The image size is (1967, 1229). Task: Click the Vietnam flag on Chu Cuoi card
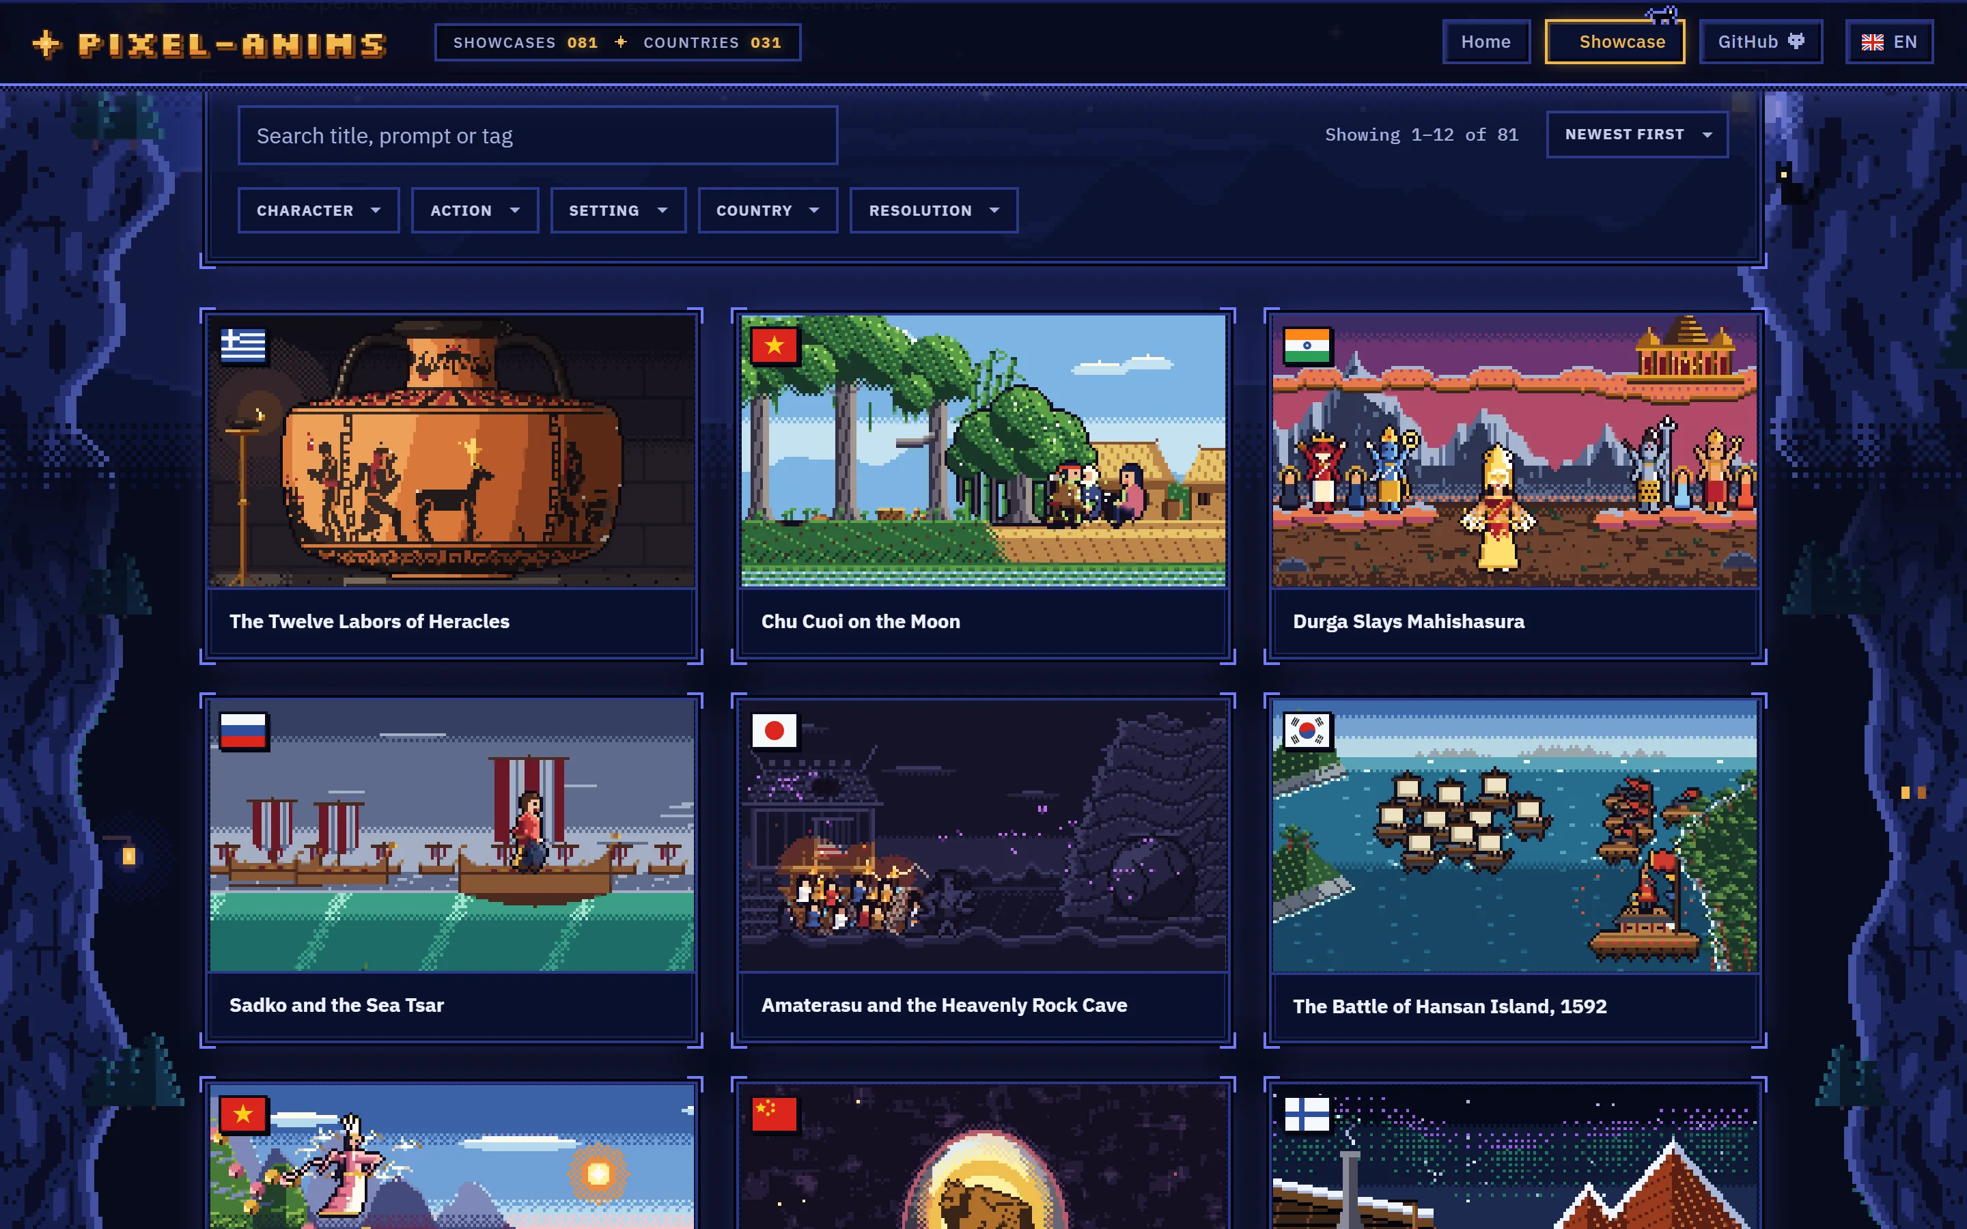tap(775, 345)
